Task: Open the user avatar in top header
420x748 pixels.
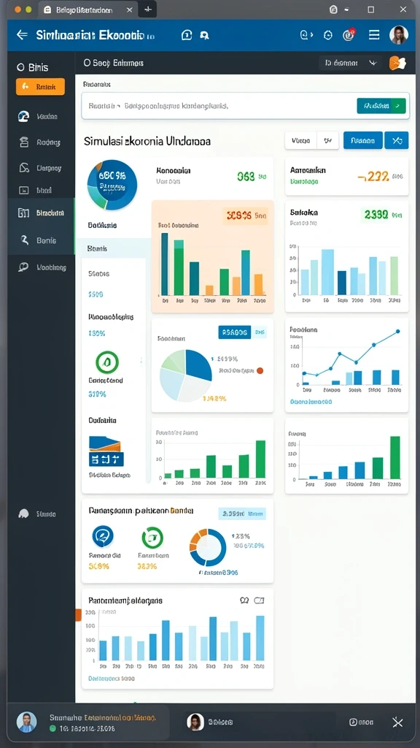Action: [x=399, y=35]
